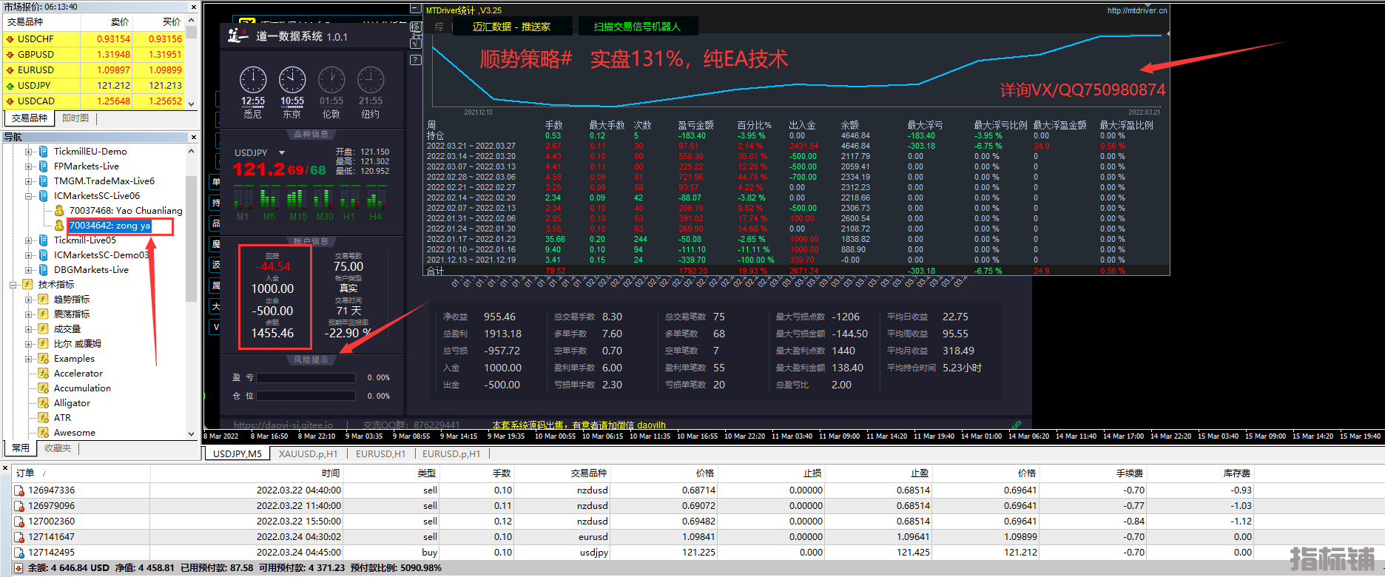Switch to the XAUUSD.p,H1 chart tab
The height and width of the screenshot is (577, 1385).
[308, 453]
